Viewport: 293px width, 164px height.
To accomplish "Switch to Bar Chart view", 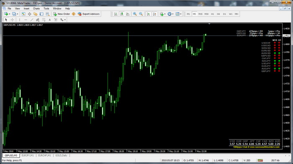I will coord(116,14).
